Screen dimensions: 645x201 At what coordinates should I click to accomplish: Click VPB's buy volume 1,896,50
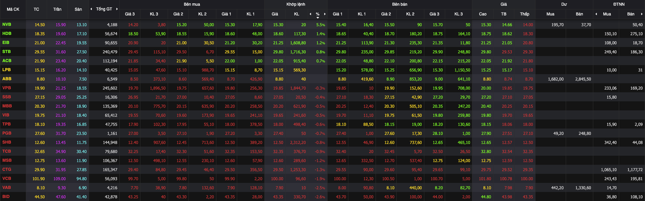pos(158,88)
